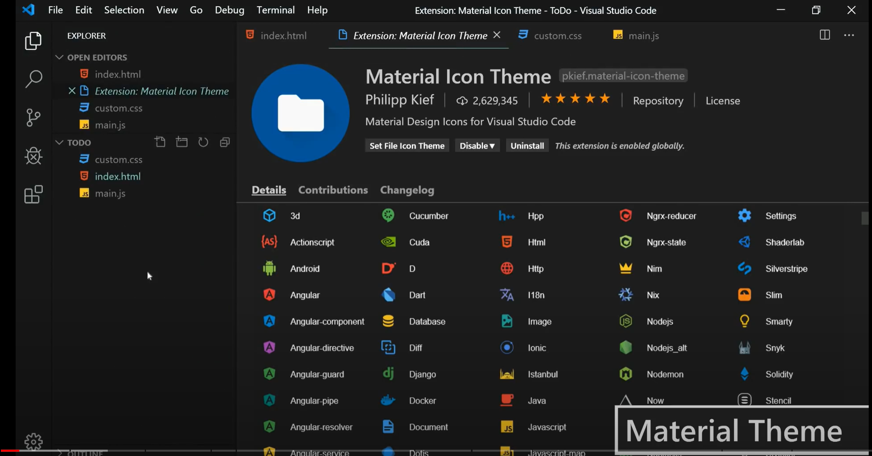The width and height of the screenshot is (872, 456).
Task: Close the Material Icon Theme extension tab
Action: [497, 35]
